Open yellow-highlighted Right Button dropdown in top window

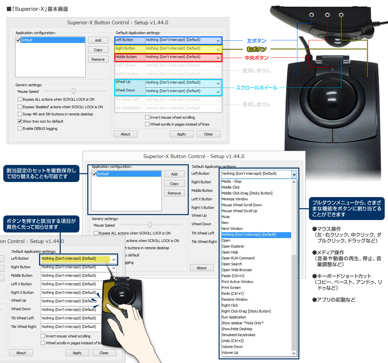point(183,49)
